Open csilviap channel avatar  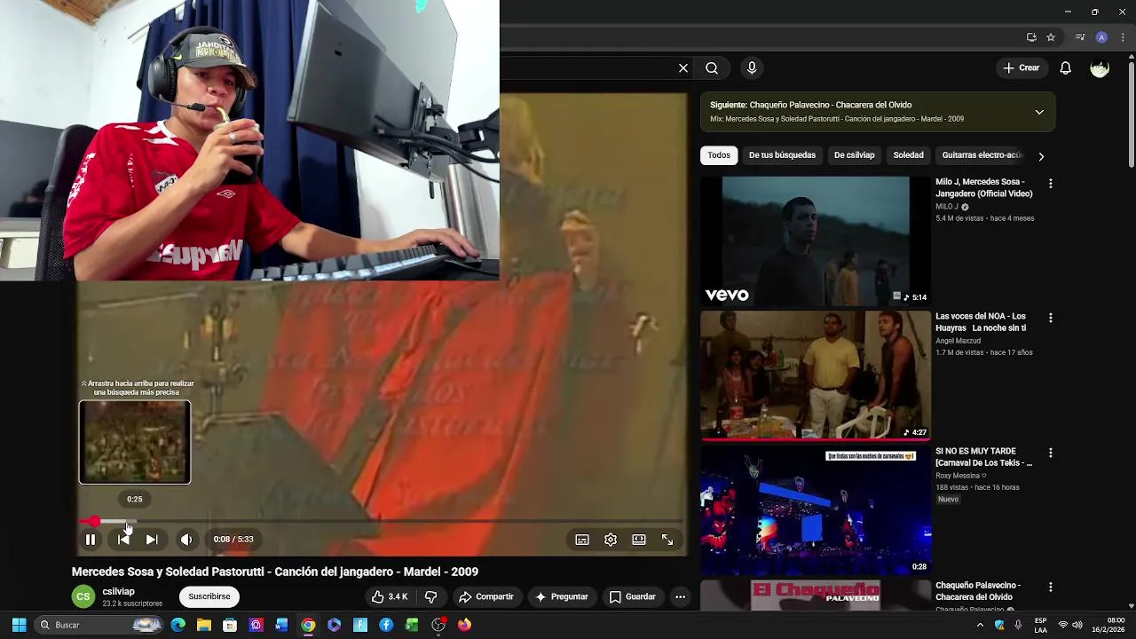pos(83,596)
